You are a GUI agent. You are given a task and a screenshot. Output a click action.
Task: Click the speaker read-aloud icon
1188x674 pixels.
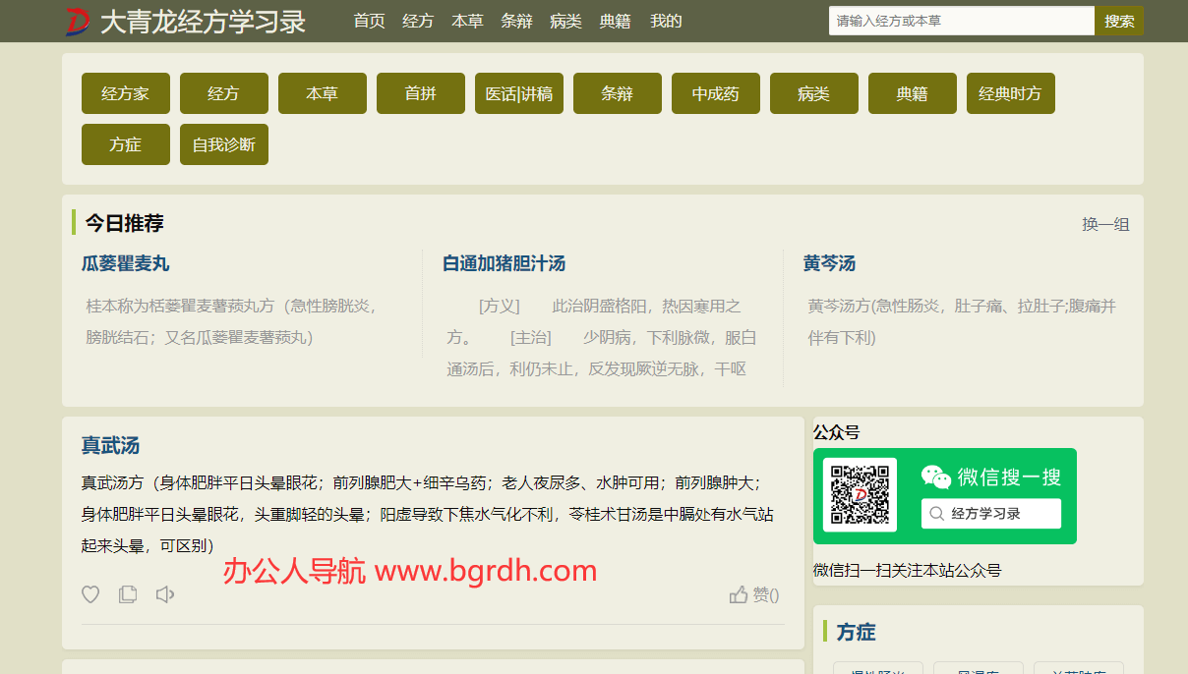pos(165,594)
